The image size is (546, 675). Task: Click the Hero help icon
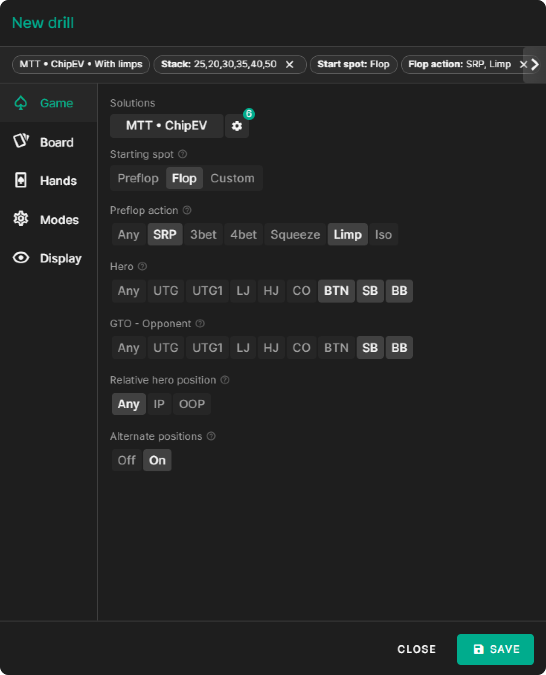pos(142,266)
